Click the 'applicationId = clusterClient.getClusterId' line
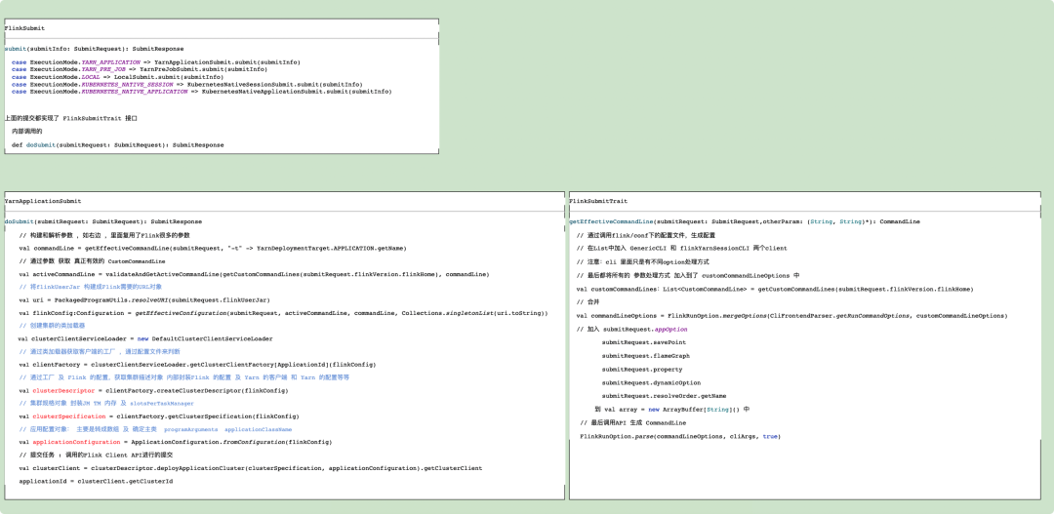The image size is (1054, 514). tap(96, 481)
